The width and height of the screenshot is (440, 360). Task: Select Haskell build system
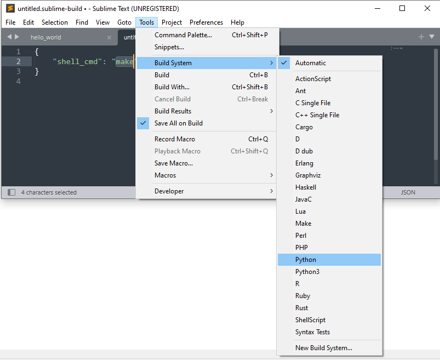329,187
